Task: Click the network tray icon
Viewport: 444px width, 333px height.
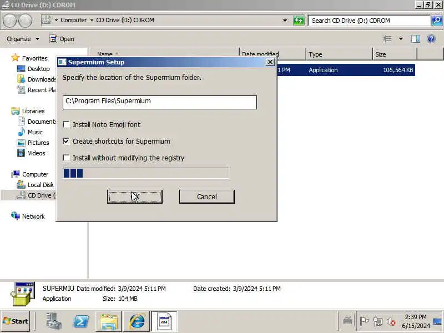Action: 378,321
